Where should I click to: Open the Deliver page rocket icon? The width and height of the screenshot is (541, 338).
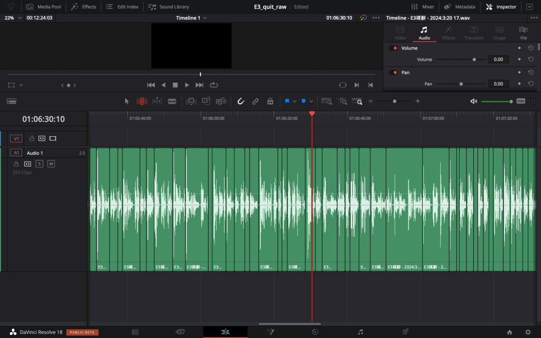405,332
